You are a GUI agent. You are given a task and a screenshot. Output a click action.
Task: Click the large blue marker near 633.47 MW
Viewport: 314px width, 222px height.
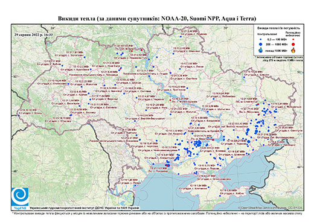(248, 130)
